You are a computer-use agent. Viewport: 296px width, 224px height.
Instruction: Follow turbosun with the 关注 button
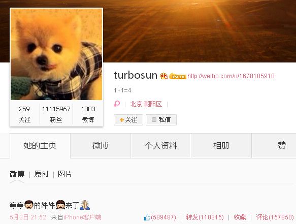[128, 120]
